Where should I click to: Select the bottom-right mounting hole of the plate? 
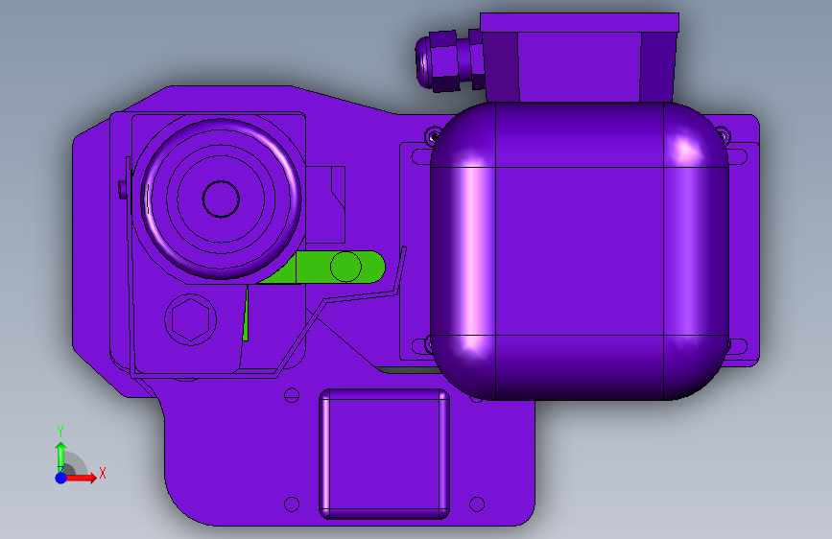click(x=477, y=504)
